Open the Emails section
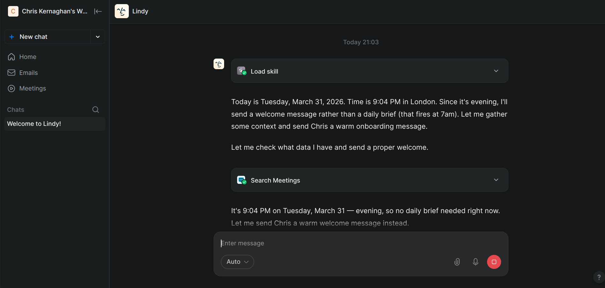Viewport: 605px width, 288px height. pos(28,73)
